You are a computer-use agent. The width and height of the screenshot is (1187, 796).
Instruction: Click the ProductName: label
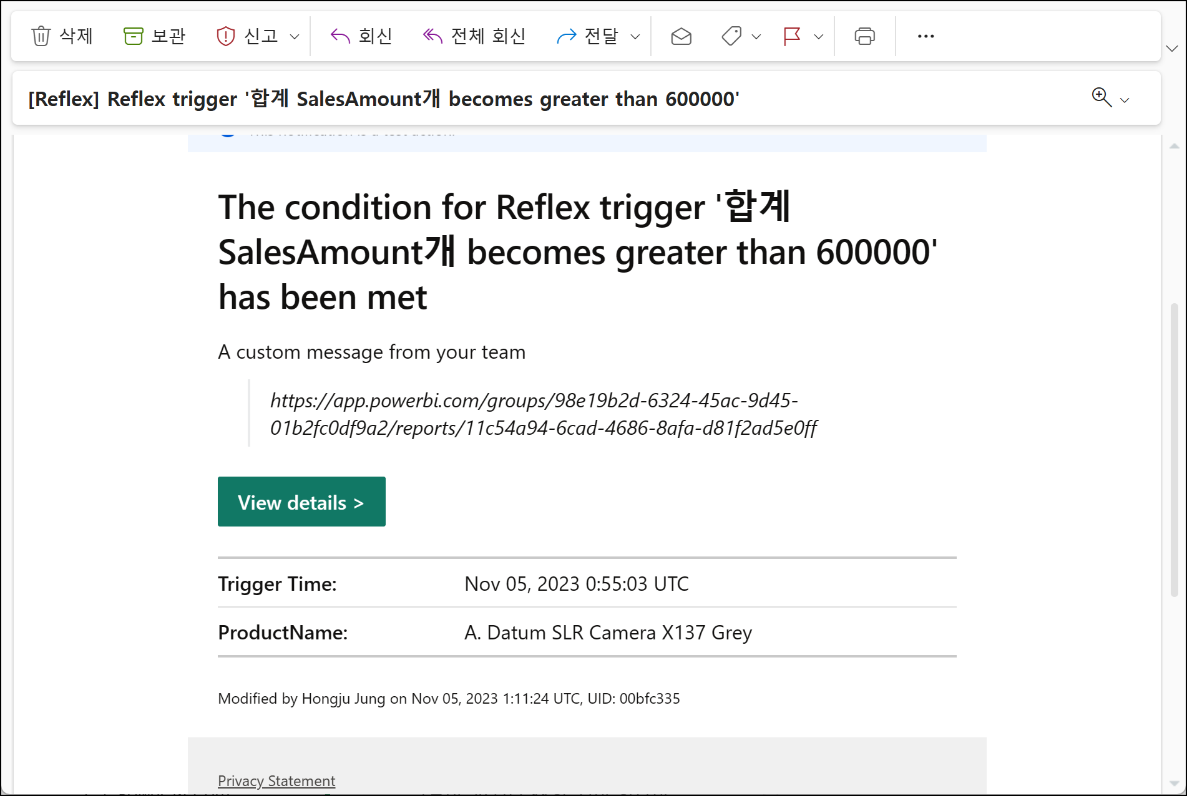click(283, 633)
